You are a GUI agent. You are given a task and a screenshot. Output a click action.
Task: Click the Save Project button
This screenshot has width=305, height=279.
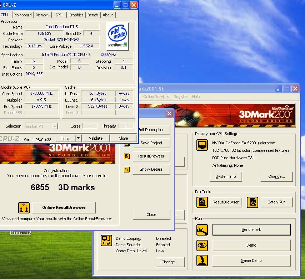pos(151,143)
